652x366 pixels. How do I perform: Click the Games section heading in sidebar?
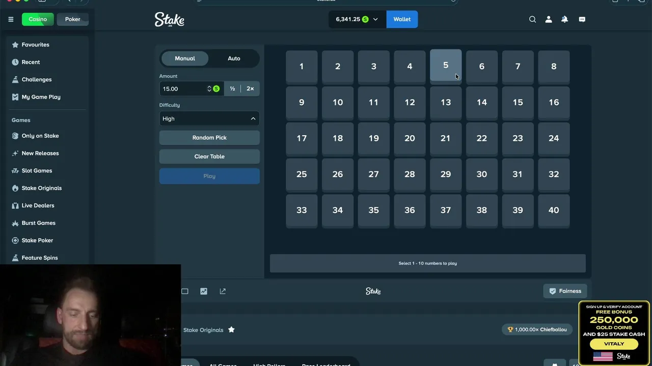pyautogui.click(x=21, y=120)
